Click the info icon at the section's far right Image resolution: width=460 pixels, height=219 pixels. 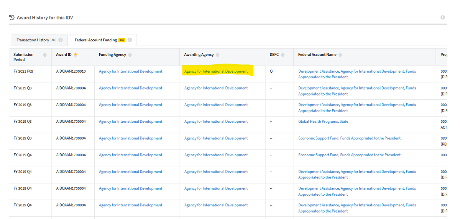442,18
